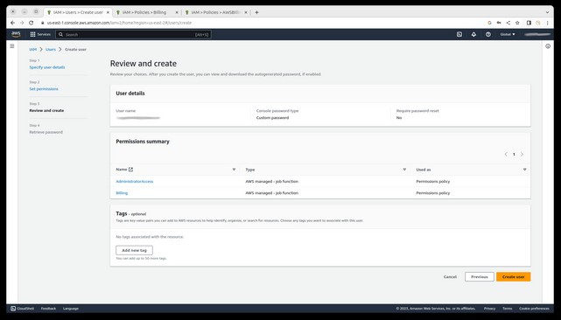
Task: Click the browser forward arrow
Action: (x=22, y=23)
